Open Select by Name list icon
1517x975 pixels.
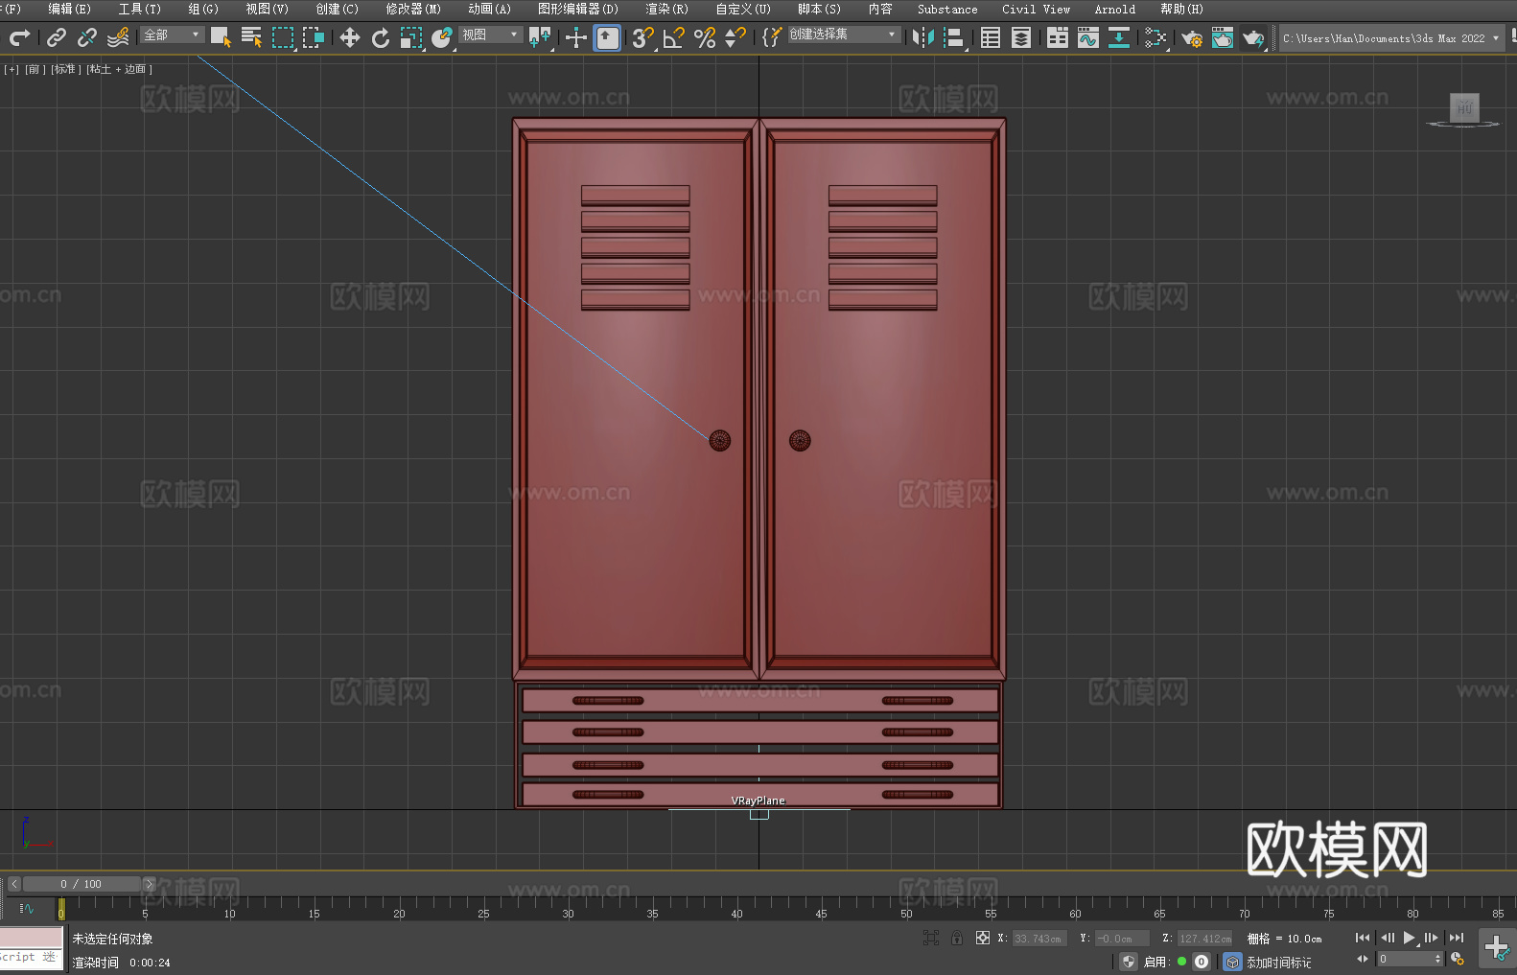251,37
